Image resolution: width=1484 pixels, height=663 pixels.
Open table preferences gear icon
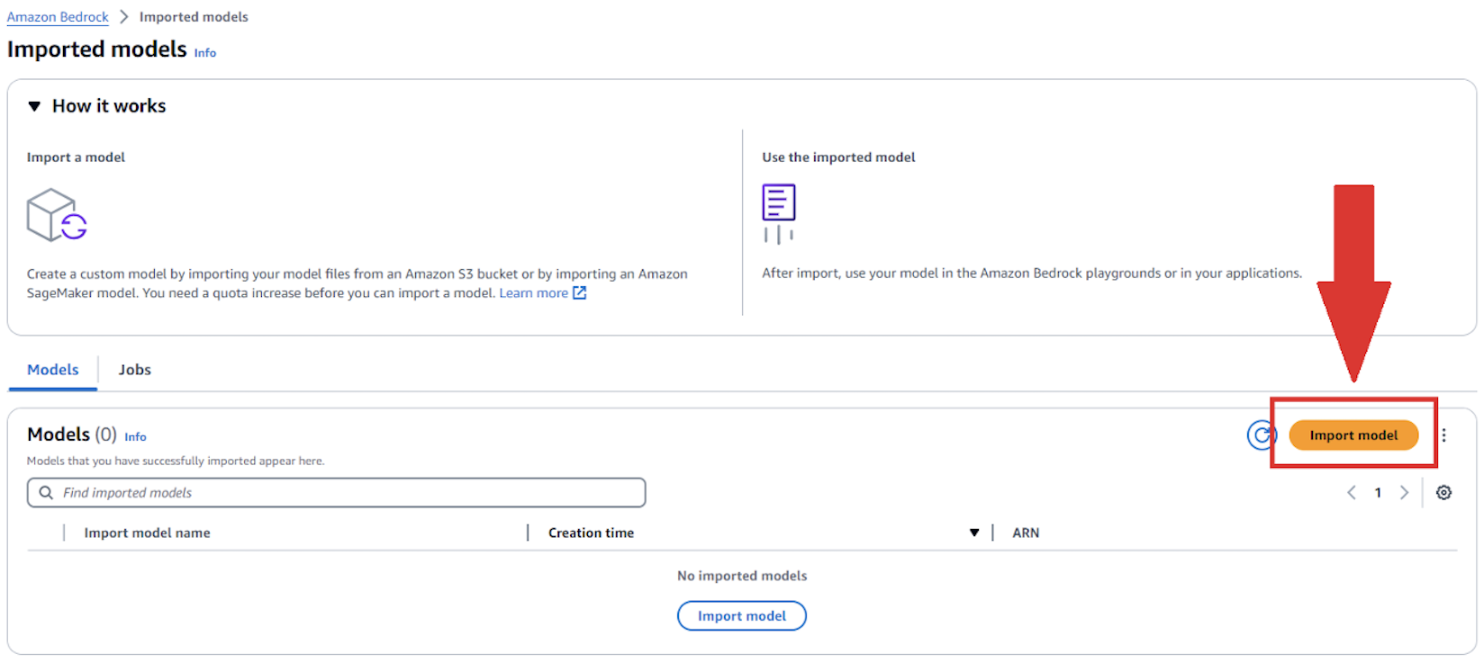[1443, 493]
